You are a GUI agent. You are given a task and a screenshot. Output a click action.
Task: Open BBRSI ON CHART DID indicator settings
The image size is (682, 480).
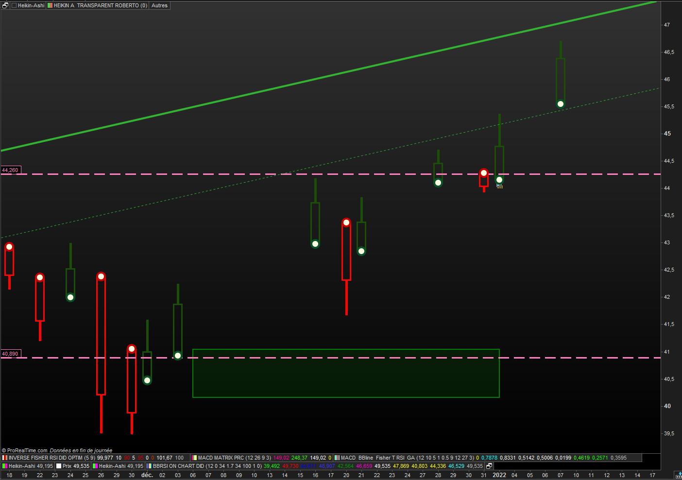207,466
